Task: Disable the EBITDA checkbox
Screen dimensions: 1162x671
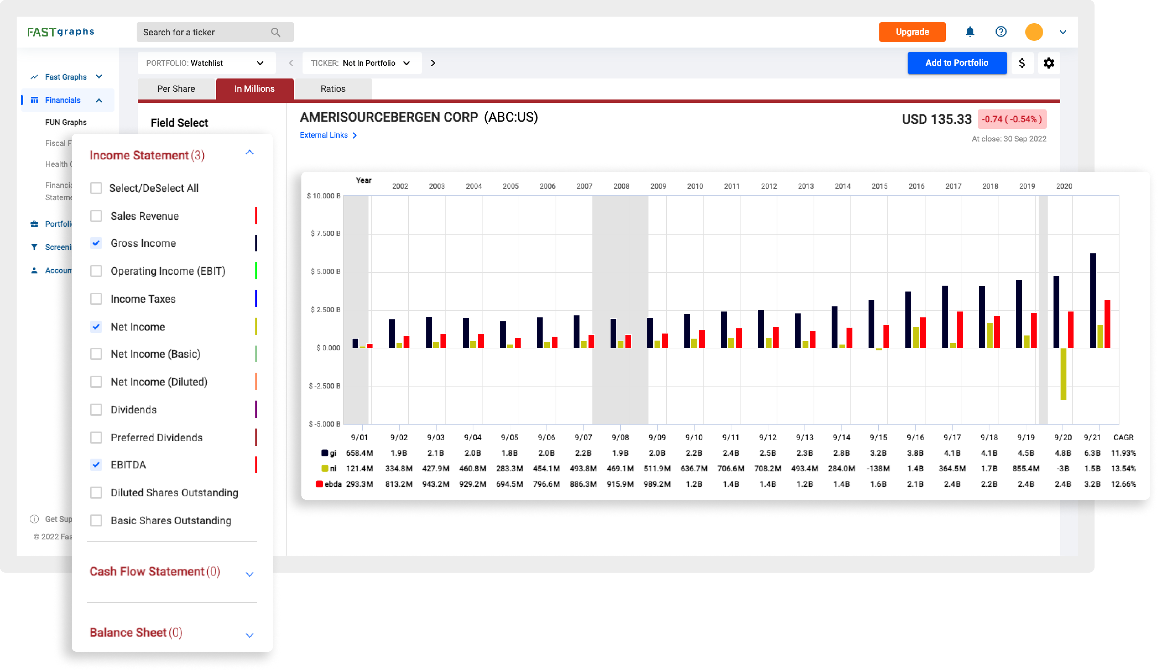Action: tap(96, 465)
